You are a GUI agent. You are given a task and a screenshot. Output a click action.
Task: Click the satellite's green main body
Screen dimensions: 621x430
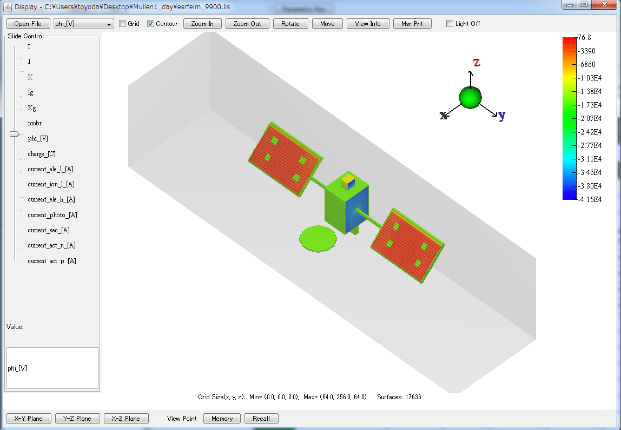tap(336, 208)
